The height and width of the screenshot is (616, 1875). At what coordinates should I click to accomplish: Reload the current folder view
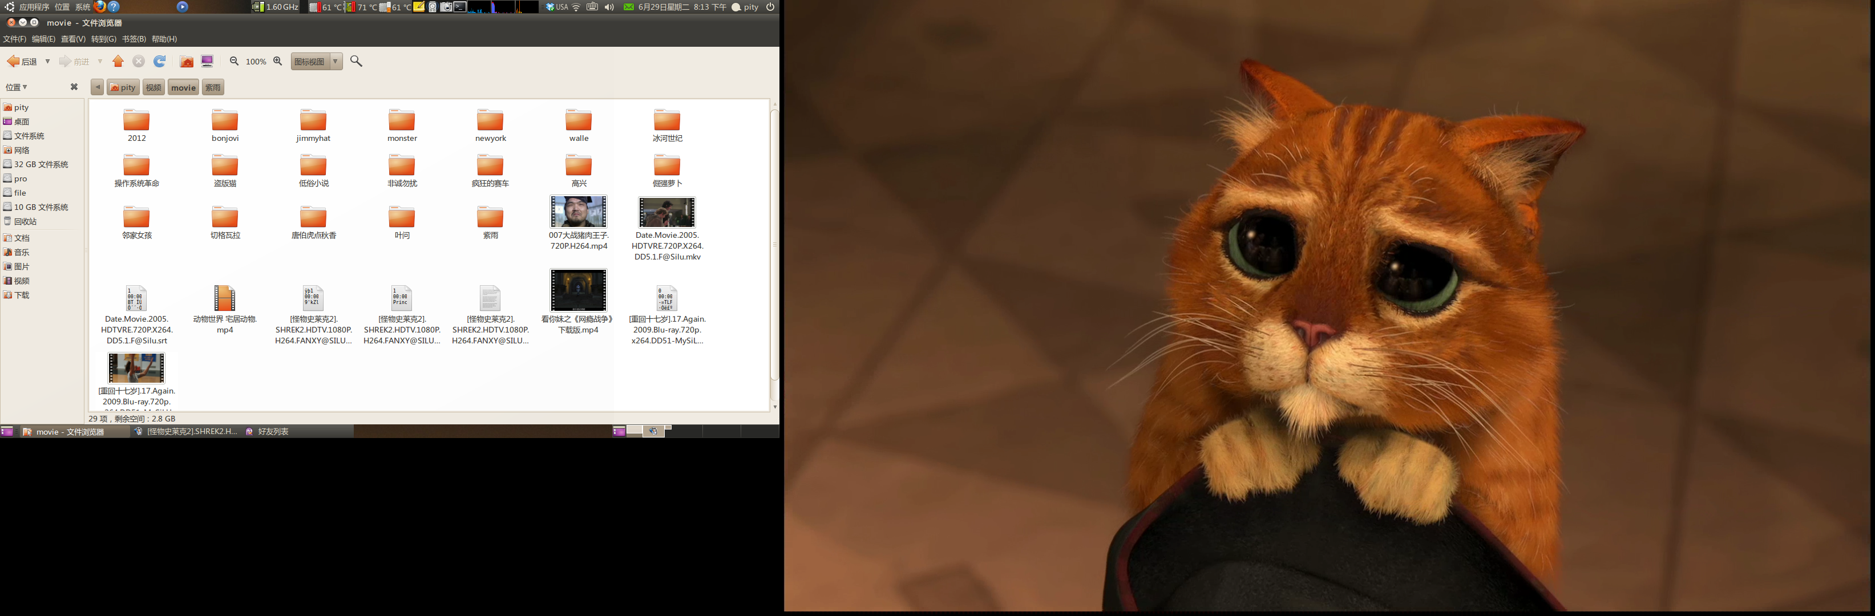(x=159, y=62)
